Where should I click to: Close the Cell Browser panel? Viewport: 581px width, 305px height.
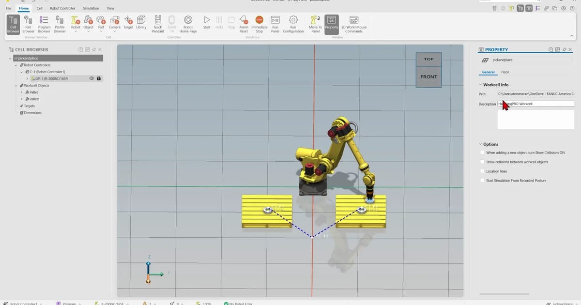tap(100, 49)
